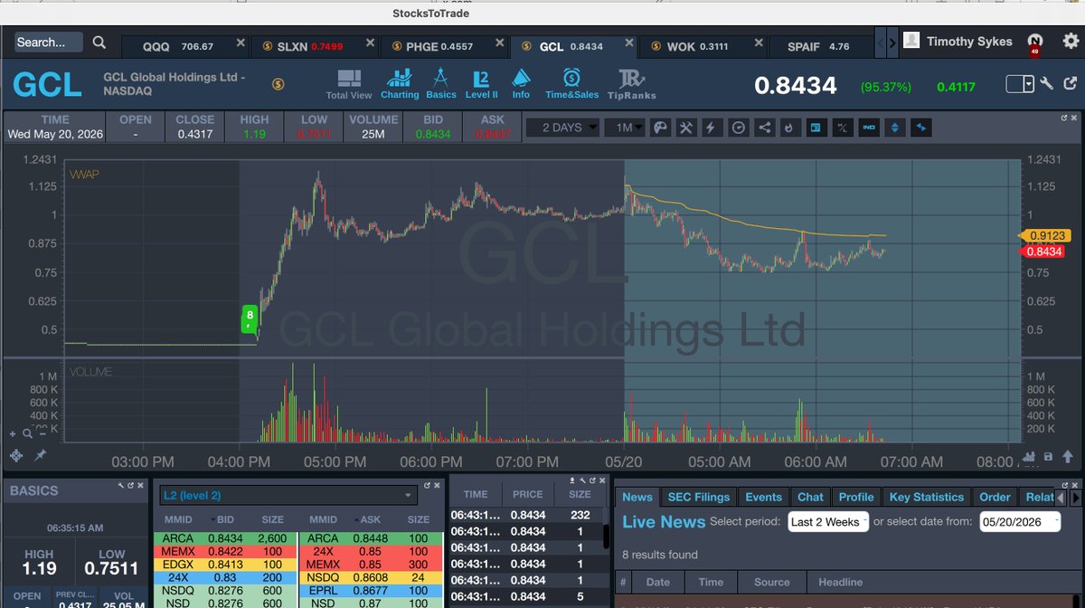Click the green 8 marker on chart
The width and height of the screenshot is (1085, 608).
coord(250,318)
